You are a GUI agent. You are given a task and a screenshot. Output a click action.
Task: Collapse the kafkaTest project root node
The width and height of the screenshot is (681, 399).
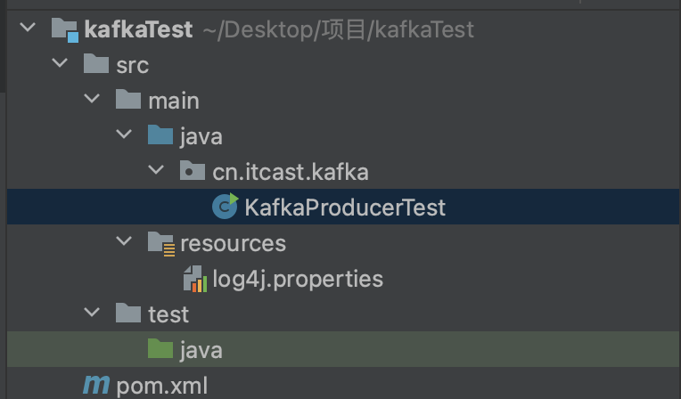[28, 29]
